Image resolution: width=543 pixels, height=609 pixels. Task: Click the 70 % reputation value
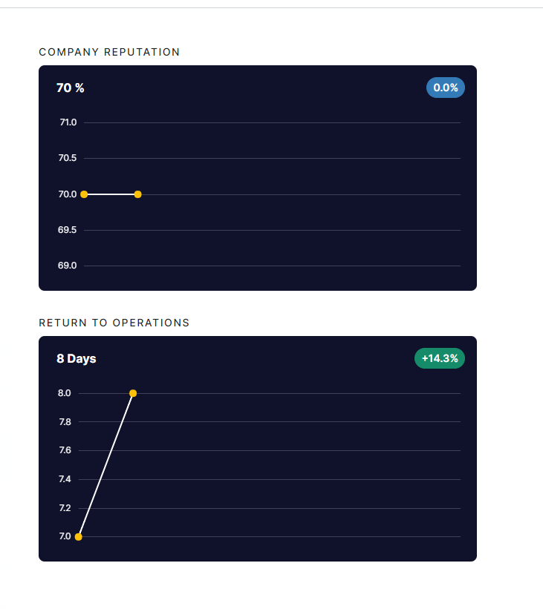coord(71,88)
